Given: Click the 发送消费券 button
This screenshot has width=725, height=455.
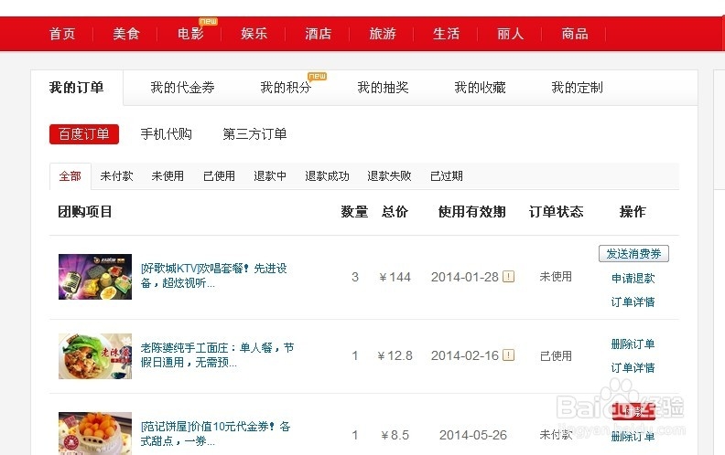Looking at the screenshot, I should pyautogui.click(x=633, y=254).
